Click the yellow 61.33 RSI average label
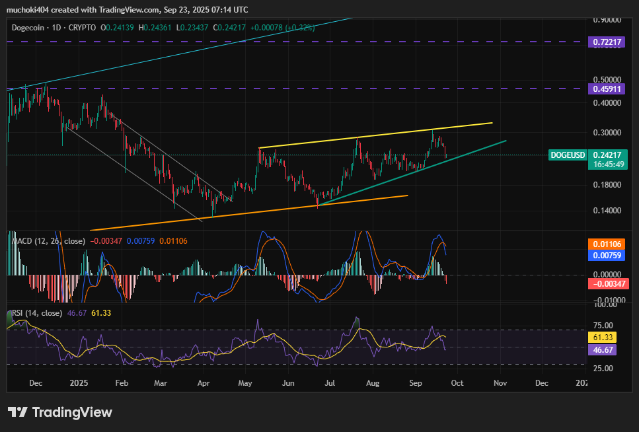 603,337
